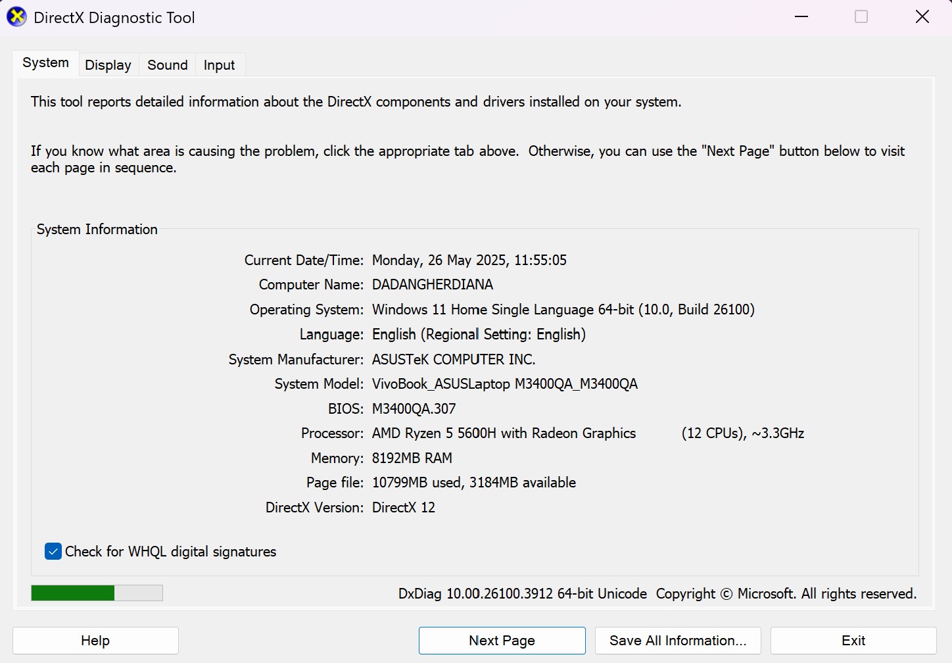Click the DirectX 12 version value
Screen dimensions: 952x663
pyautogui.click(x=404, y=508)
